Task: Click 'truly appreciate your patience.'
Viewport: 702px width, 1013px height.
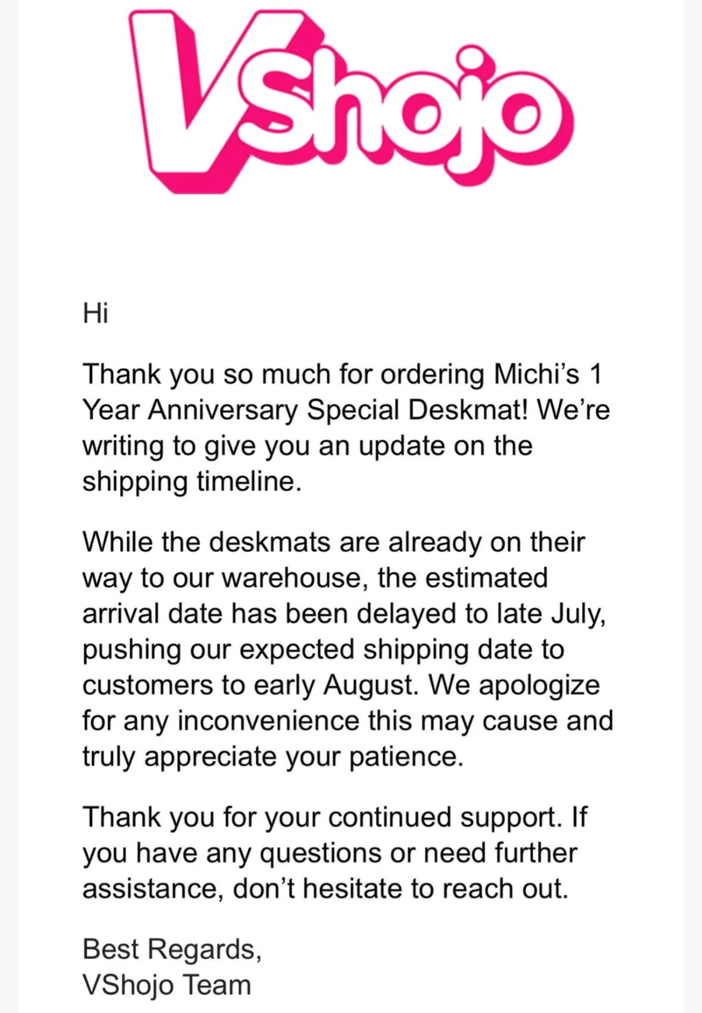Action: point(273,757)
